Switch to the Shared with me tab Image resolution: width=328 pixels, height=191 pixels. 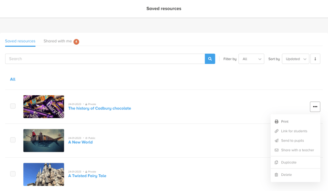pos(58,41)
